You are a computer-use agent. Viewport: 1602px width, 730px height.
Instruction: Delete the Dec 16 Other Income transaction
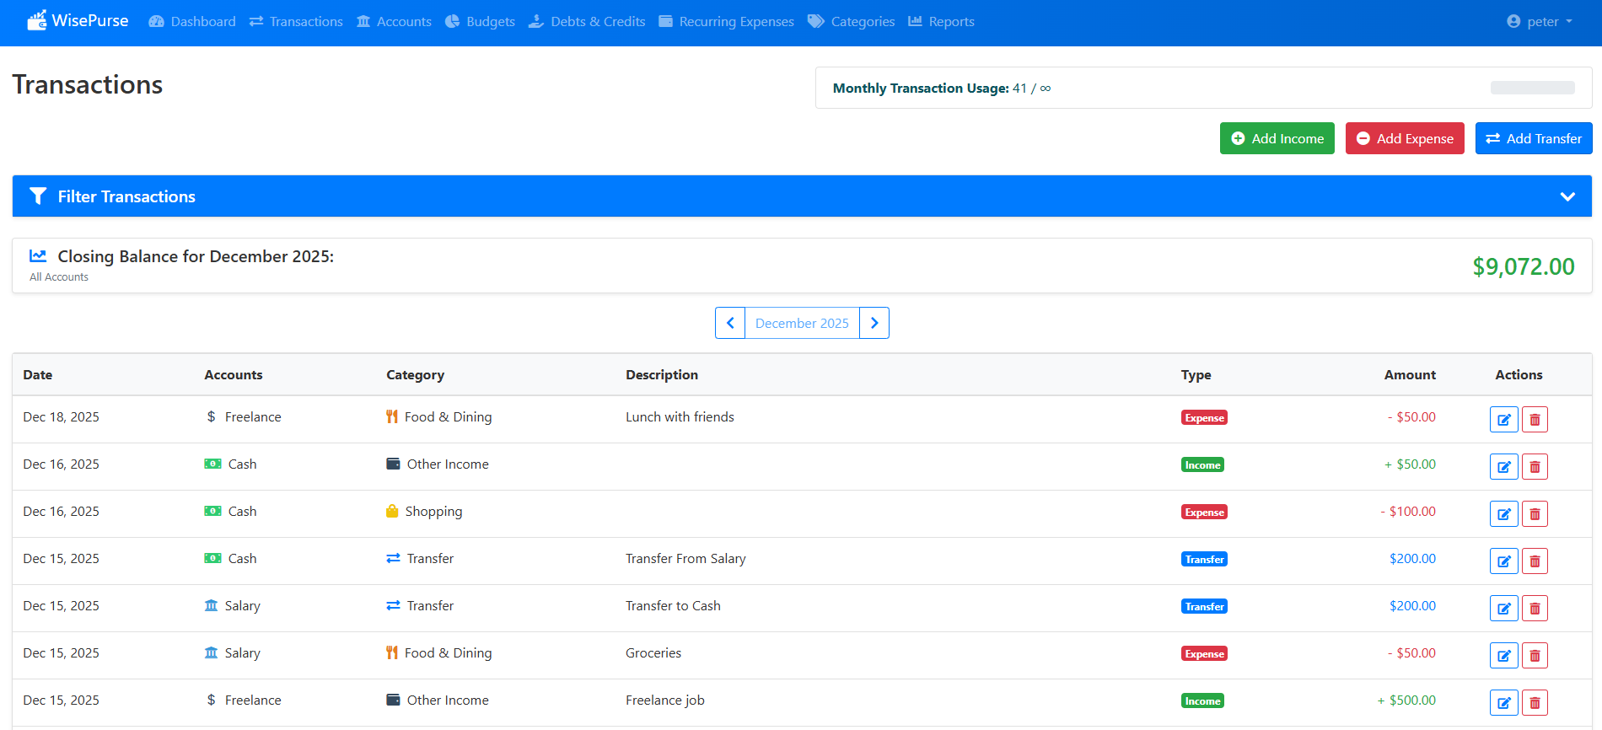click(x=1535, y=466)
